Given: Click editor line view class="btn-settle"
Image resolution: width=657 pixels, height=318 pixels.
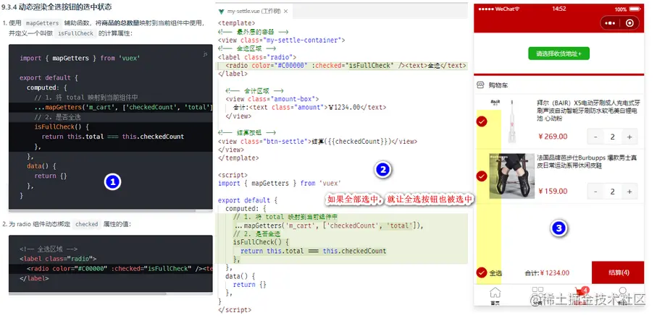Looking at the screenshot, I should pyautogui.click(x=317, y=142).
